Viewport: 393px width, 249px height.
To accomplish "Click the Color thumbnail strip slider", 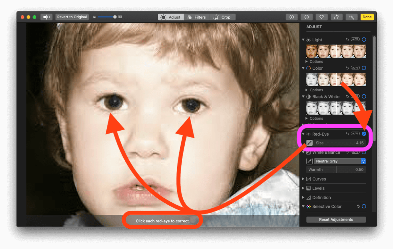I will click(x=336, y=80).
